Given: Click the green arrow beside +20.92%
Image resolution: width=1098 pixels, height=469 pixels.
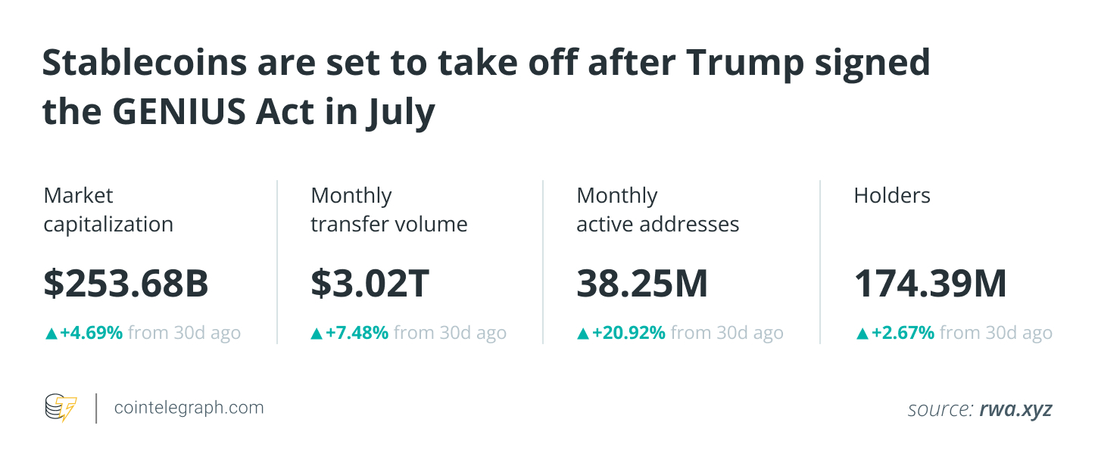Looking at the screenshot, I should point(582,334).
